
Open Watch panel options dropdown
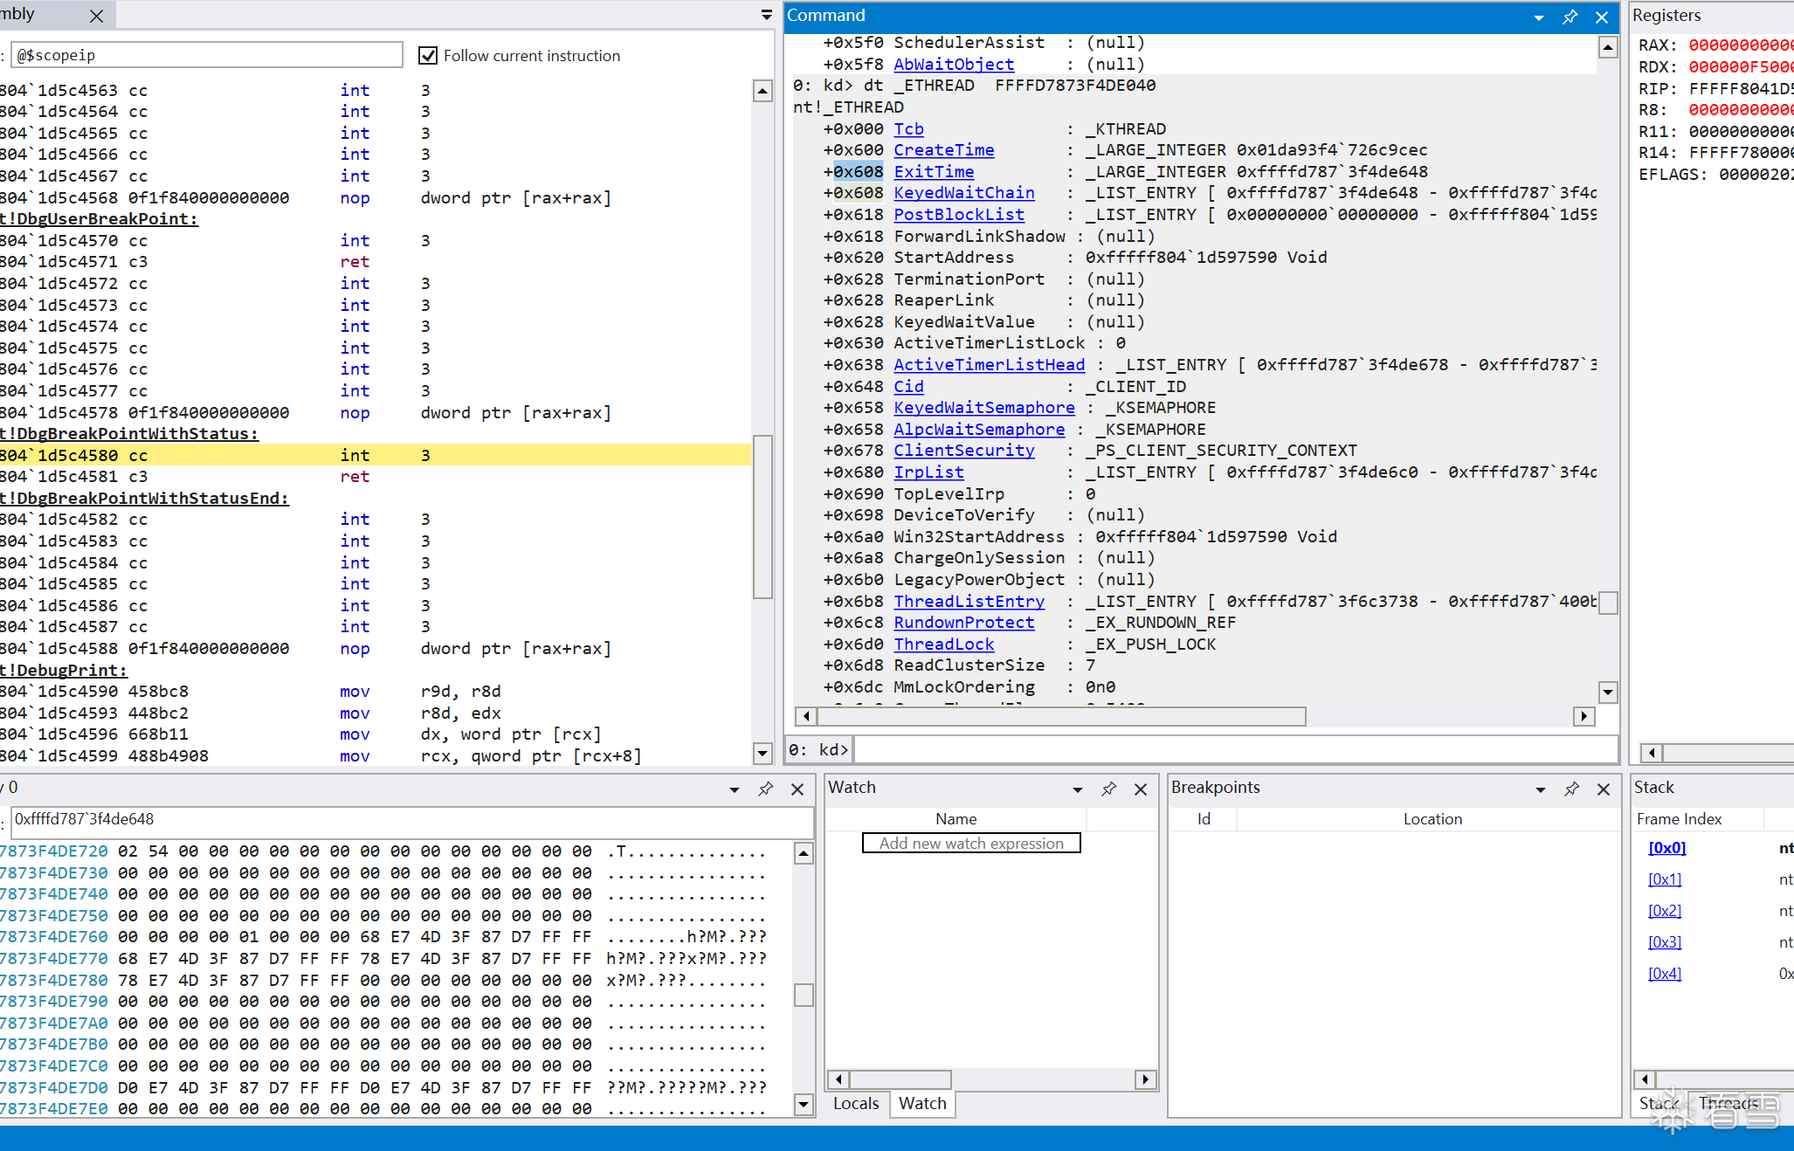coord(1078,789)
